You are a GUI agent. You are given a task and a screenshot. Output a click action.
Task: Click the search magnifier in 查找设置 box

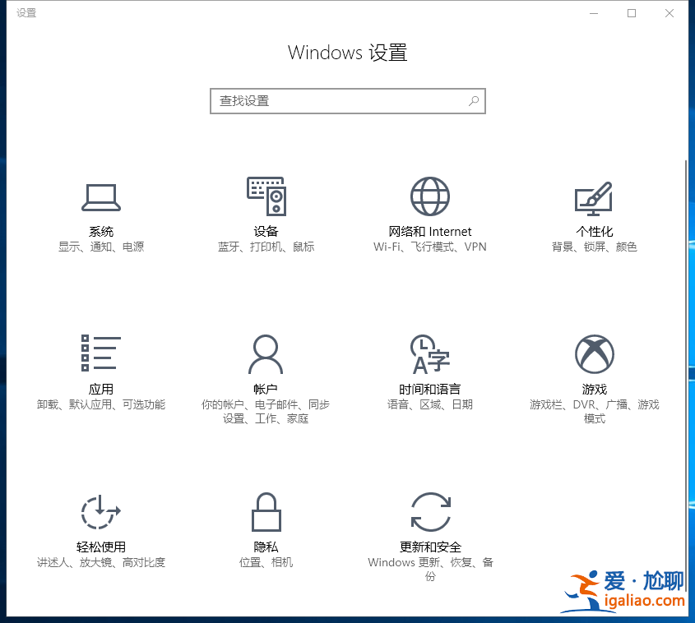(x=474, y=101)
